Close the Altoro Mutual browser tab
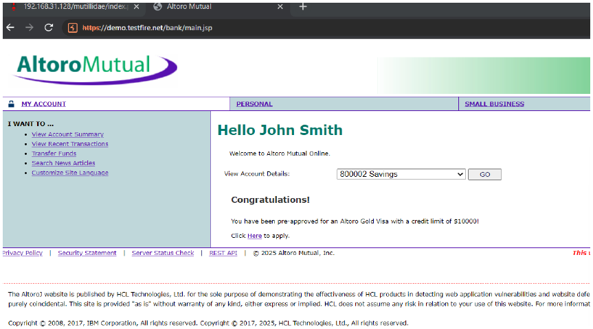The height and width of the screenshot is (329, 593). (x=280, y=7)
